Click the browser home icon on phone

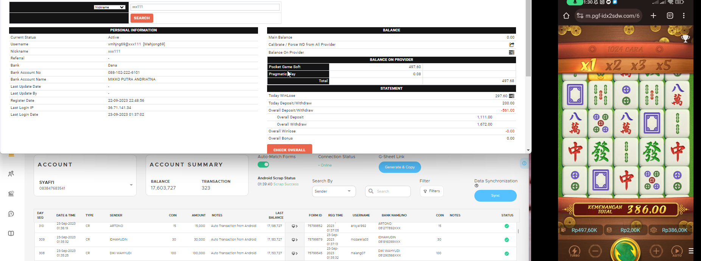coord(566,16)
